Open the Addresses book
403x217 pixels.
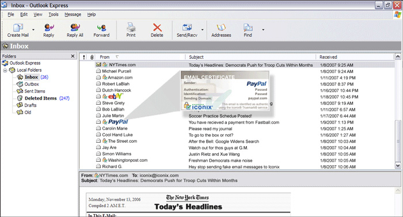(x=221, y=30)
